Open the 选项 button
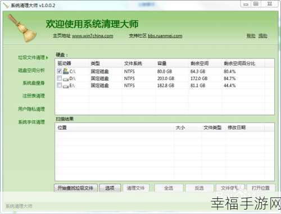 coord(110,188)
